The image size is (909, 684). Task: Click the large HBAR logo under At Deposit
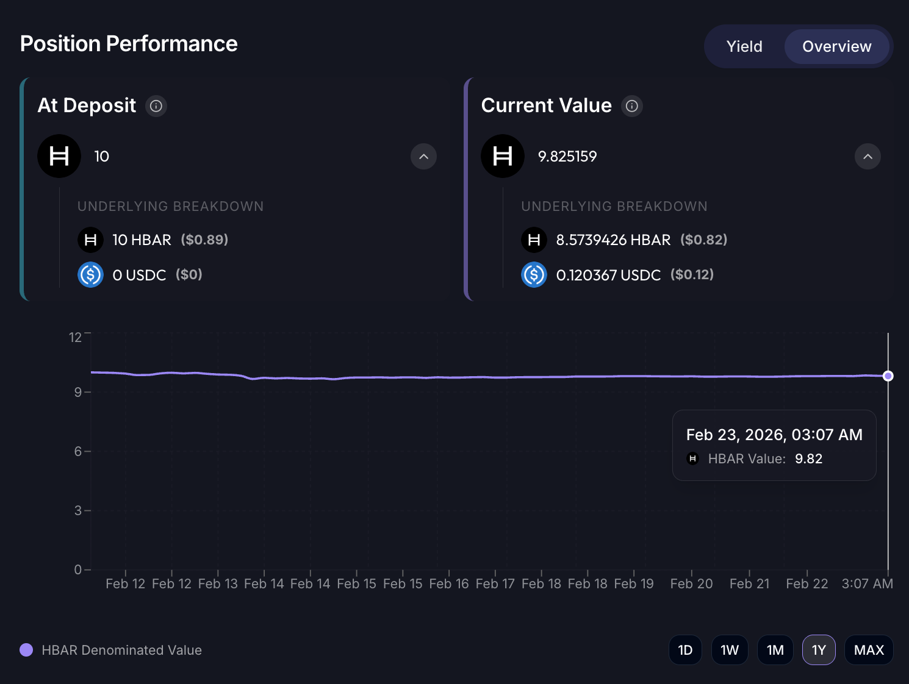(x=59, y=156)
